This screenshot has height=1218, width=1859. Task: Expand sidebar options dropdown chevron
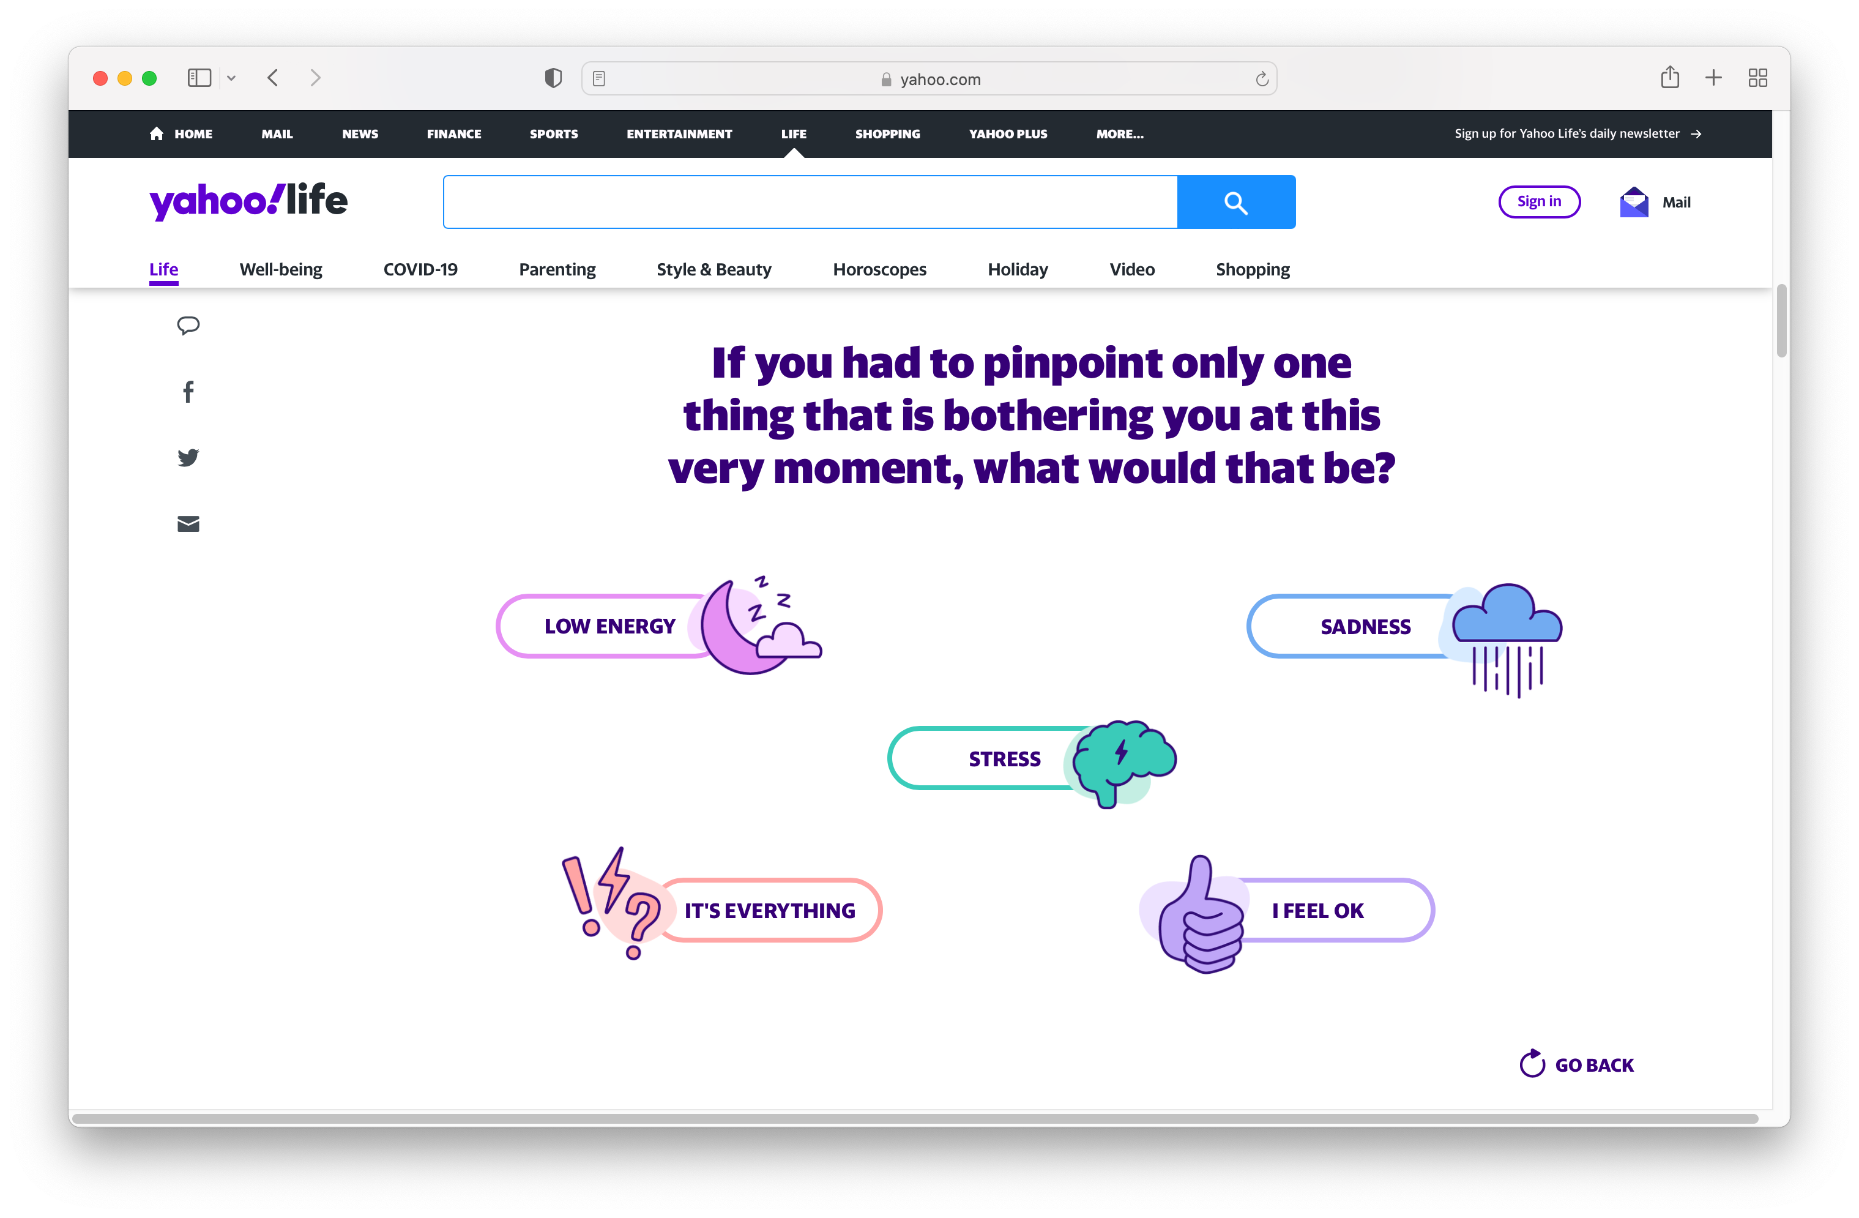231,78
